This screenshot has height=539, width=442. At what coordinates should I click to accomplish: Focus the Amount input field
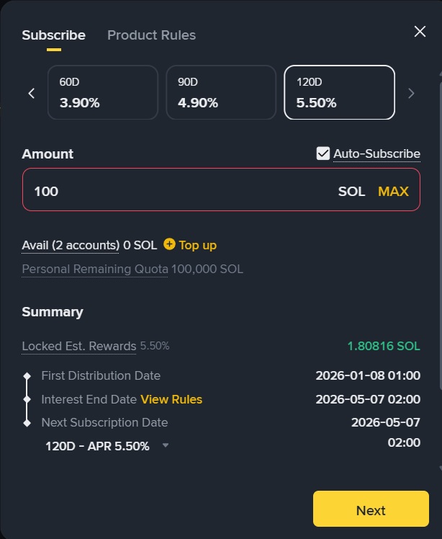pos(180,191)
